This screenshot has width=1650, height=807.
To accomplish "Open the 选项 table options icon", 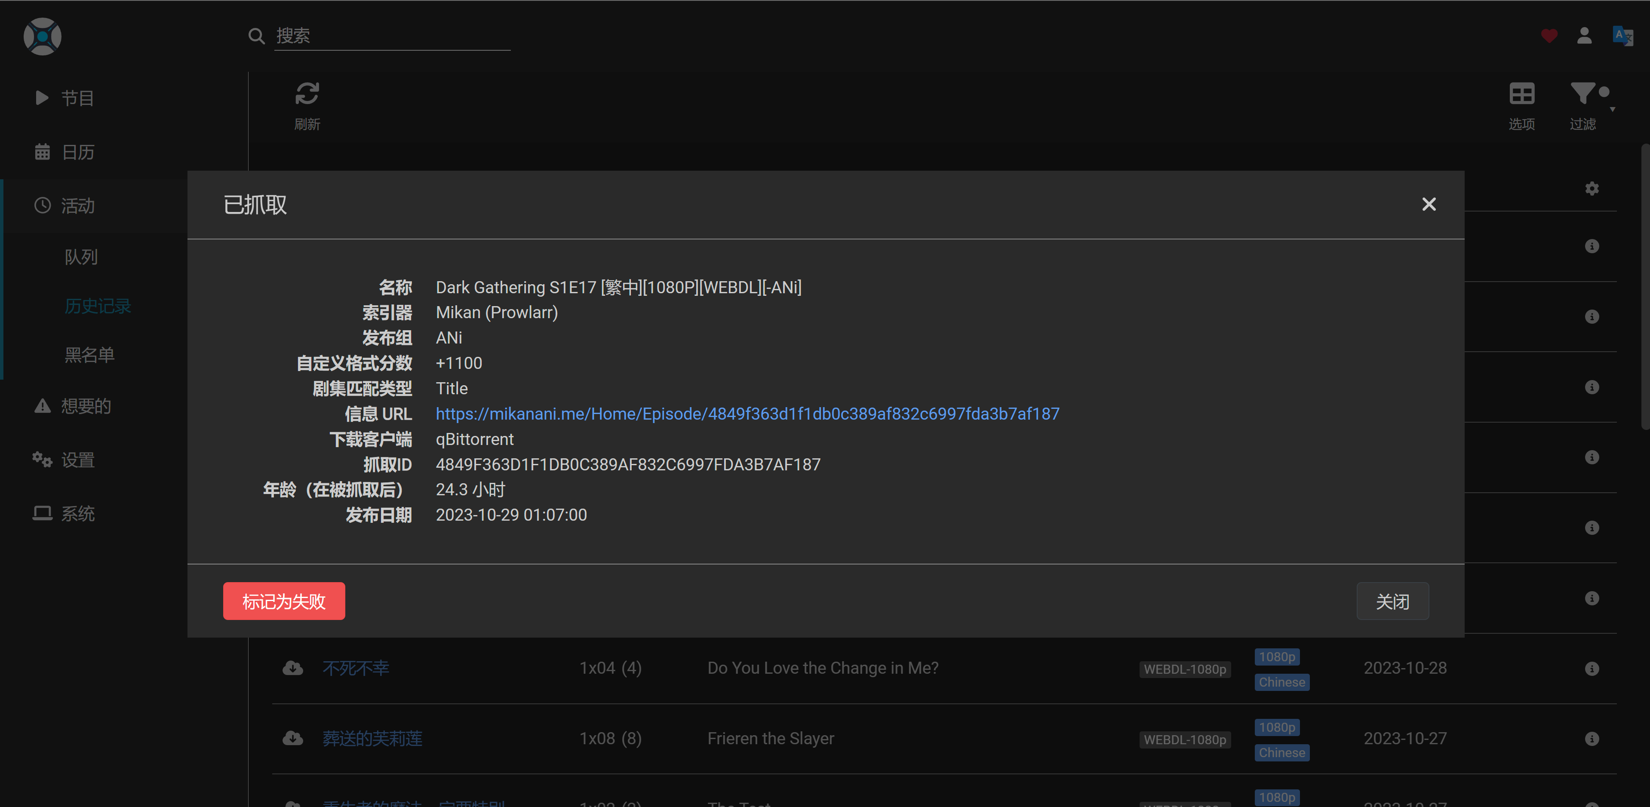I will [x=1522, y=94].
